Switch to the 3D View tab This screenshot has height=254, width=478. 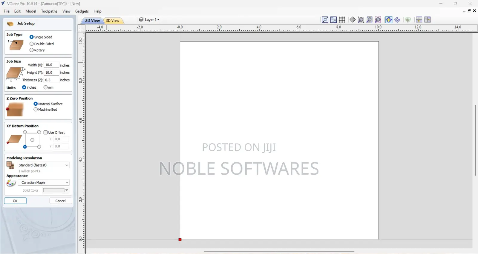[113, 21]
